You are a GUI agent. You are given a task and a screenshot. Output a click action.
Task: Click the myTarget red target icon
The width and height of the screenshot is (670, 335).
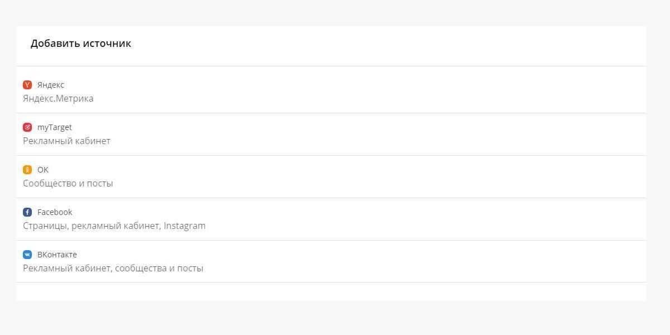click(x=27, y=127)
